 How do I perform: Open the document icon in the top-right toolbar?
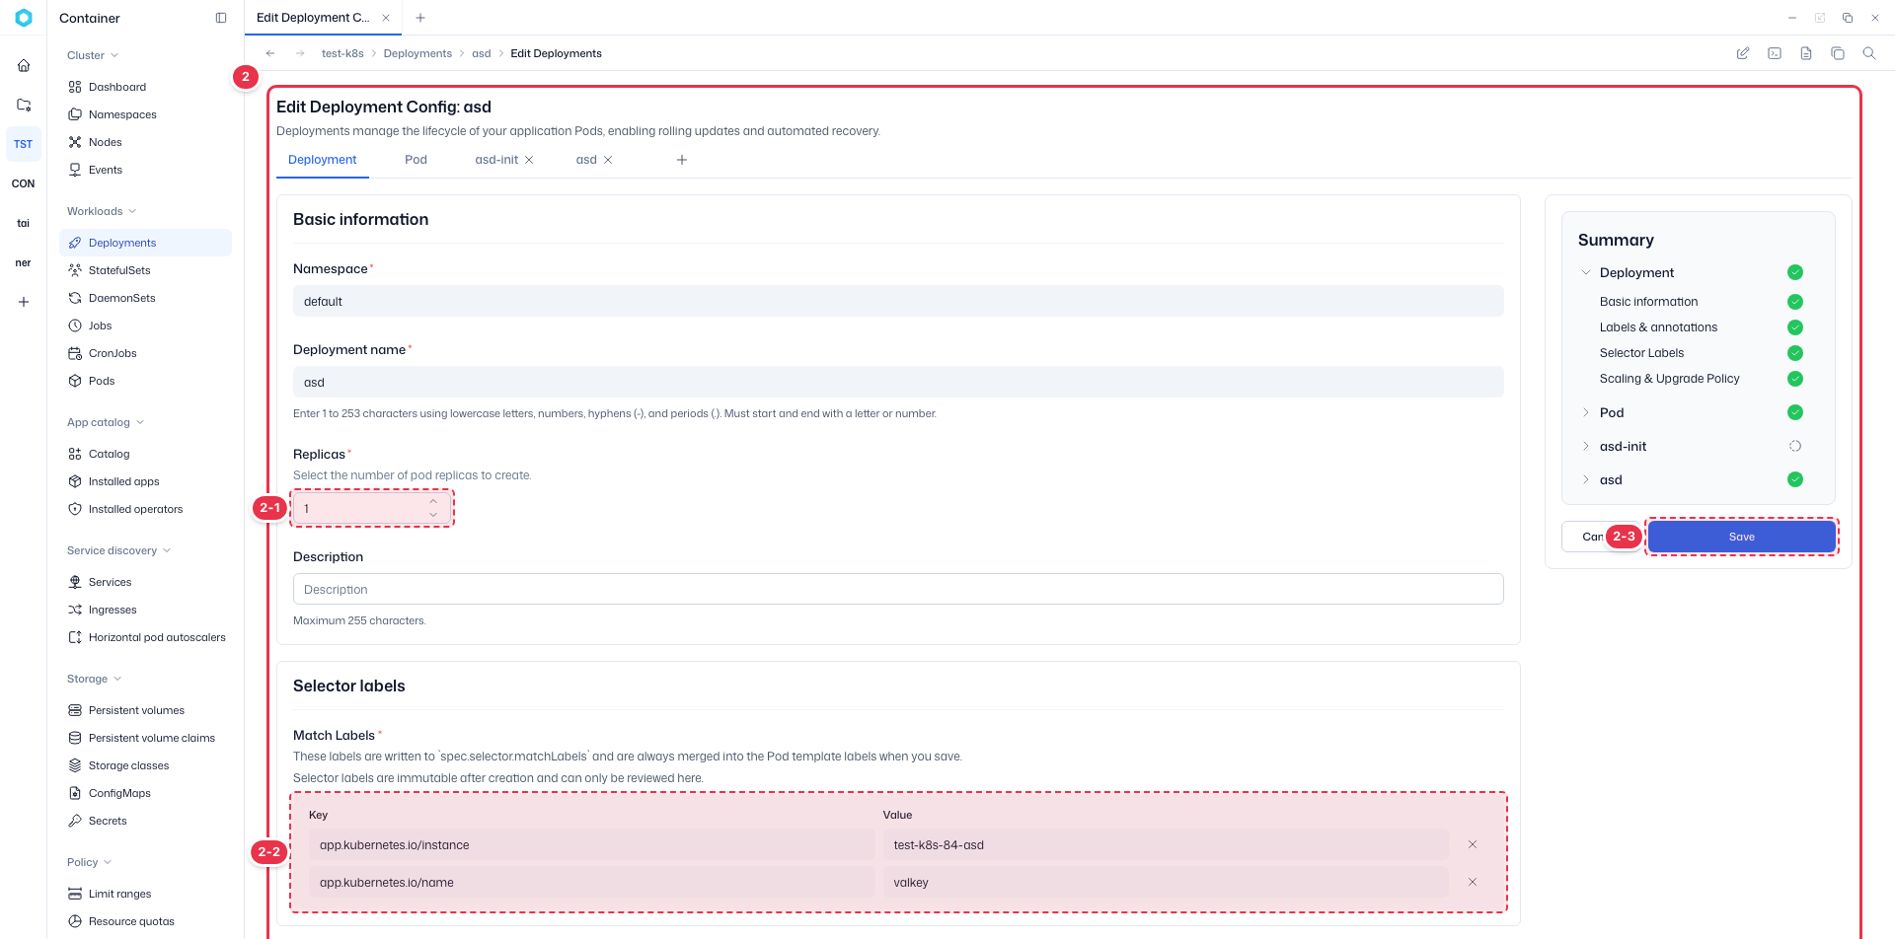click(1806, 53)
